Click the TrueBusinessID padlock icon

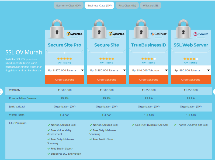[x=141, y=29]
